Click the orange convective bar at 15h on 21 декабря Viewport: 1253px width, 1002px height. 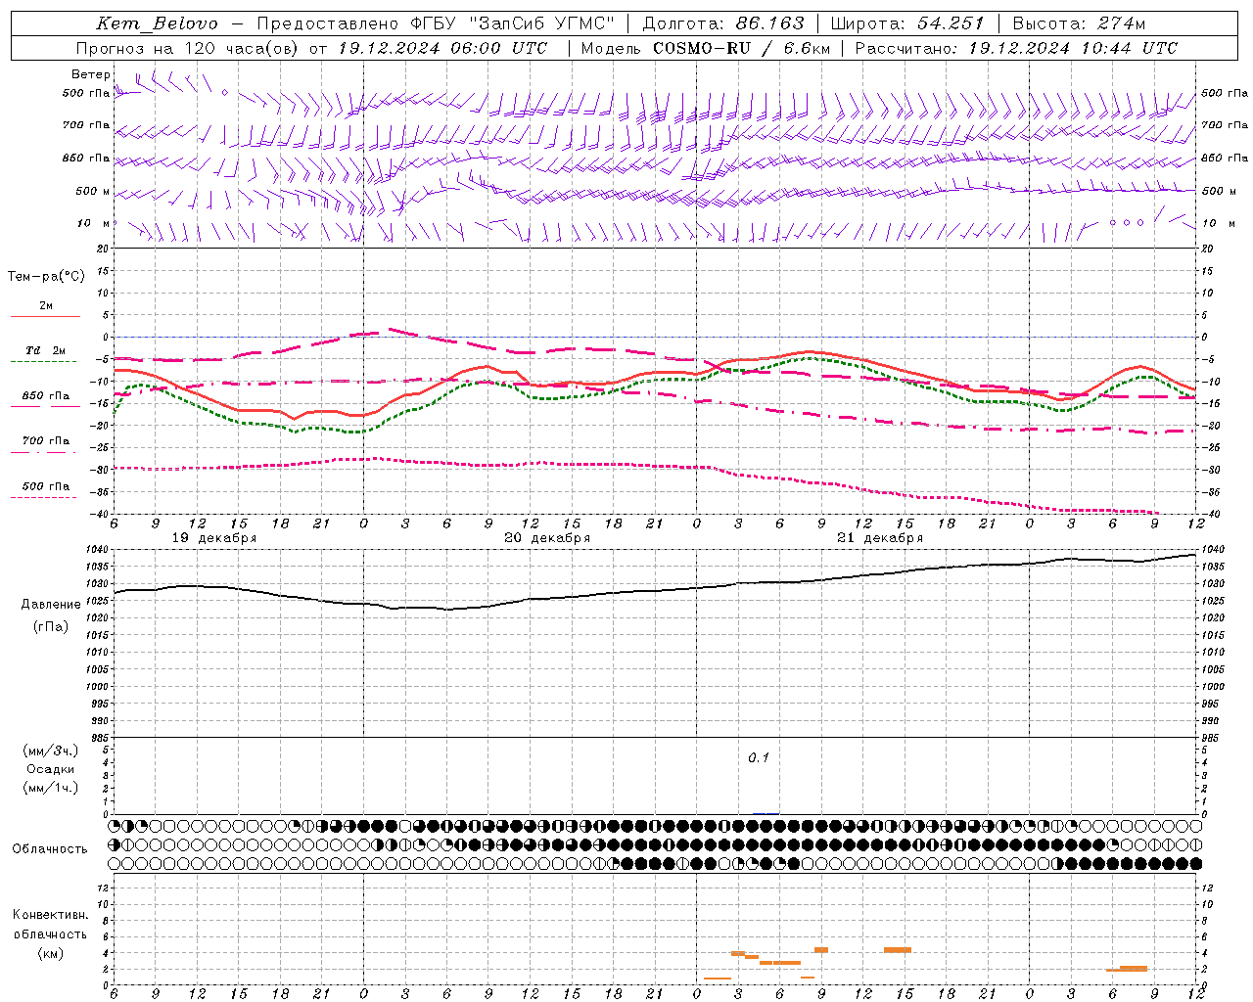(x=898, y=949)
